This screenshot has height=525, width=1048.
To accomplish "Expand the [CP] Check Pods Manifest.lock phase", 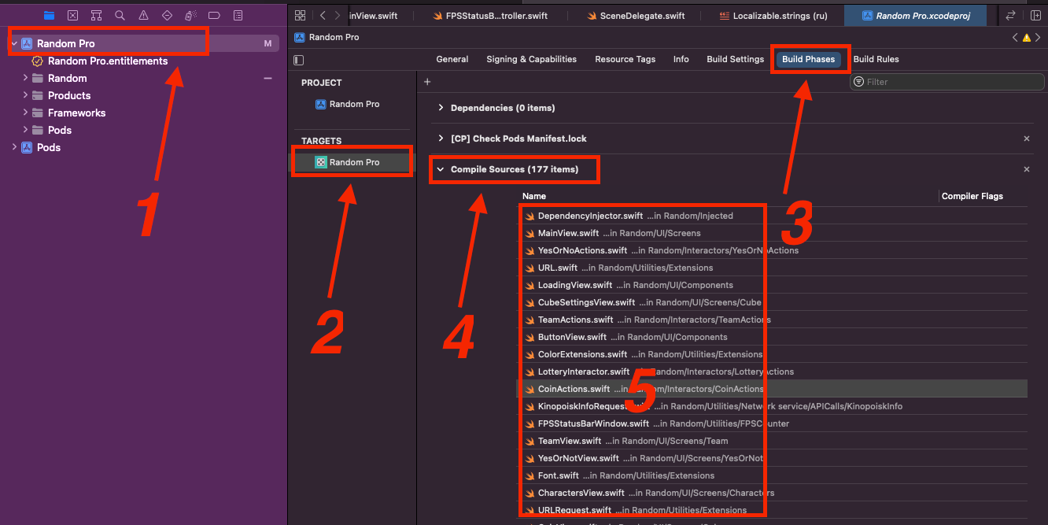I will tap(441, 139).
